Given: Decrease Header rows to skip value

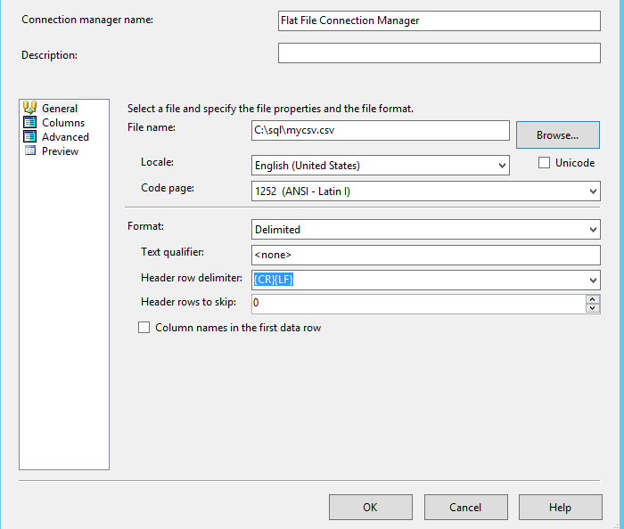Looking at the screenshot, I should click(x=593, y=309).
